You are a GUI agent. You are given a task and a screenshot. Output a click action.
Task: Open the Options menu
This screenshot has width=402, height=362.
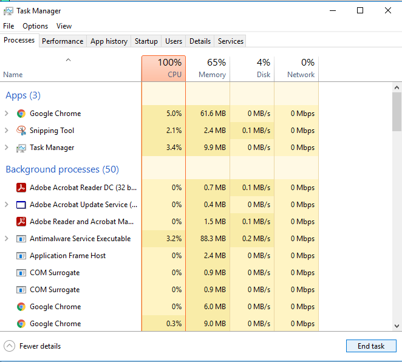(35, 26)
